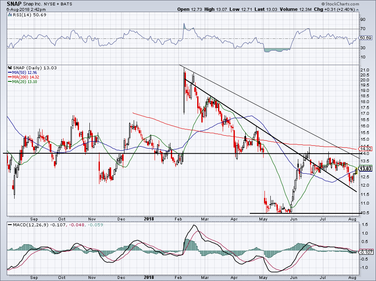Image resolution: width=376 pixels, height=281 pixels.
Task: Click the RSI(14) legend line icon
Action: (x=10, y=15)
